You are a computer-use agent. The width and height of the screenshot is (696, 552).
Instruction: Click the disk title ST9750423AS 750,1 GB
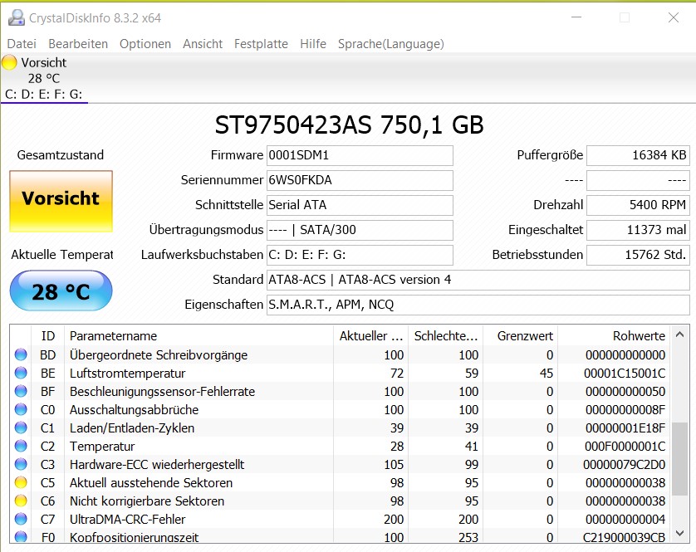tap(349, 125)
